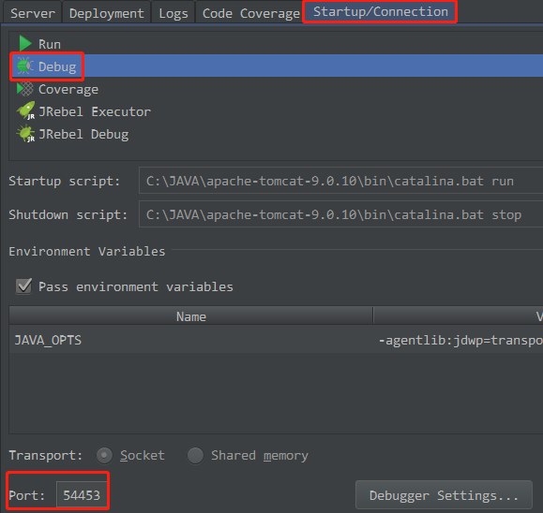Select the green Run triangle icon
Viewport: 543px width, 513px height.
pyautogui.click(x=25, y=44)
